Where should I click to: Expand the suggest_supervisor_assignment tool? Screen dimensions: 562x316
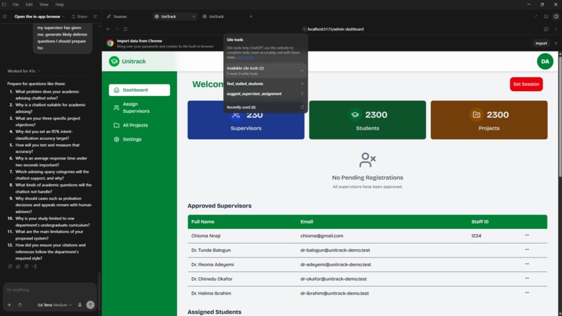(x=265, y=94)
